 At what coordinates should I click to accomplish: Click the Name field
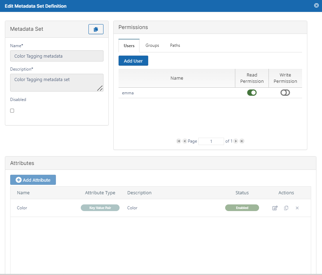point(57,56)
